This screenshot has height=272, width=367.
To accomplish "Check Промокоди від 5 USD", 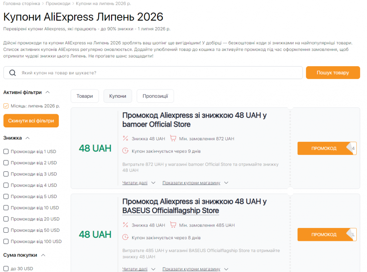I will point(6,196).
